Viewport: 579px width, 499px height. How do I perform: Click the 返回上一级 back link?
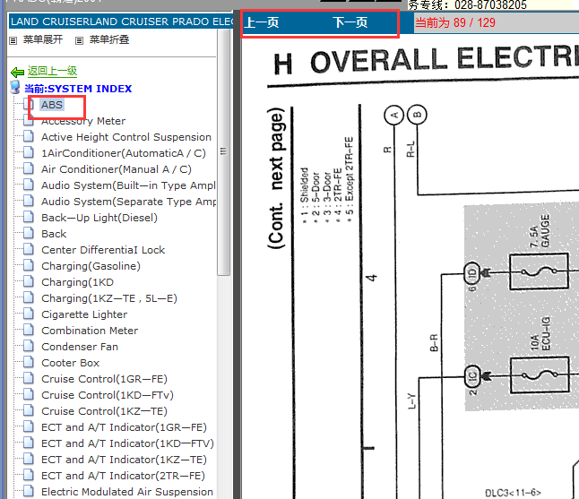coord(52,71)
